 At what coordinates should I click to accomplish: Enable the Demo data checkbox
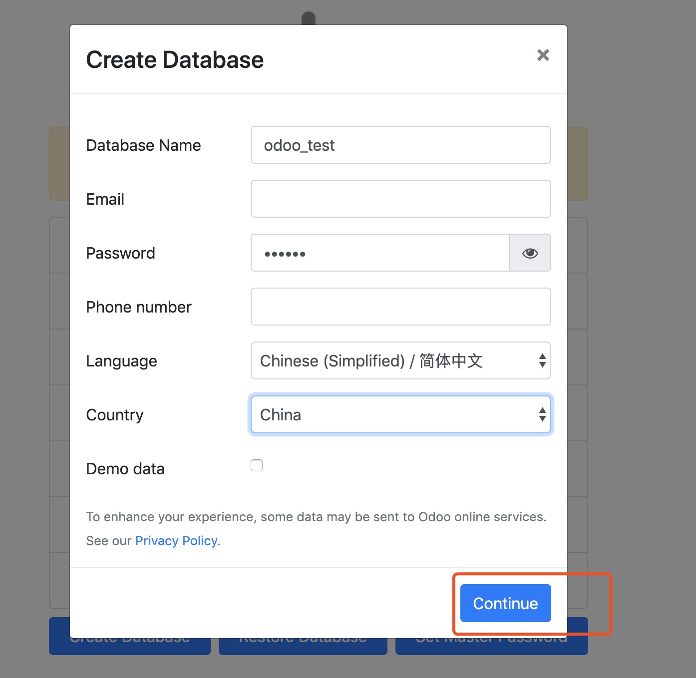click(256, 465)
